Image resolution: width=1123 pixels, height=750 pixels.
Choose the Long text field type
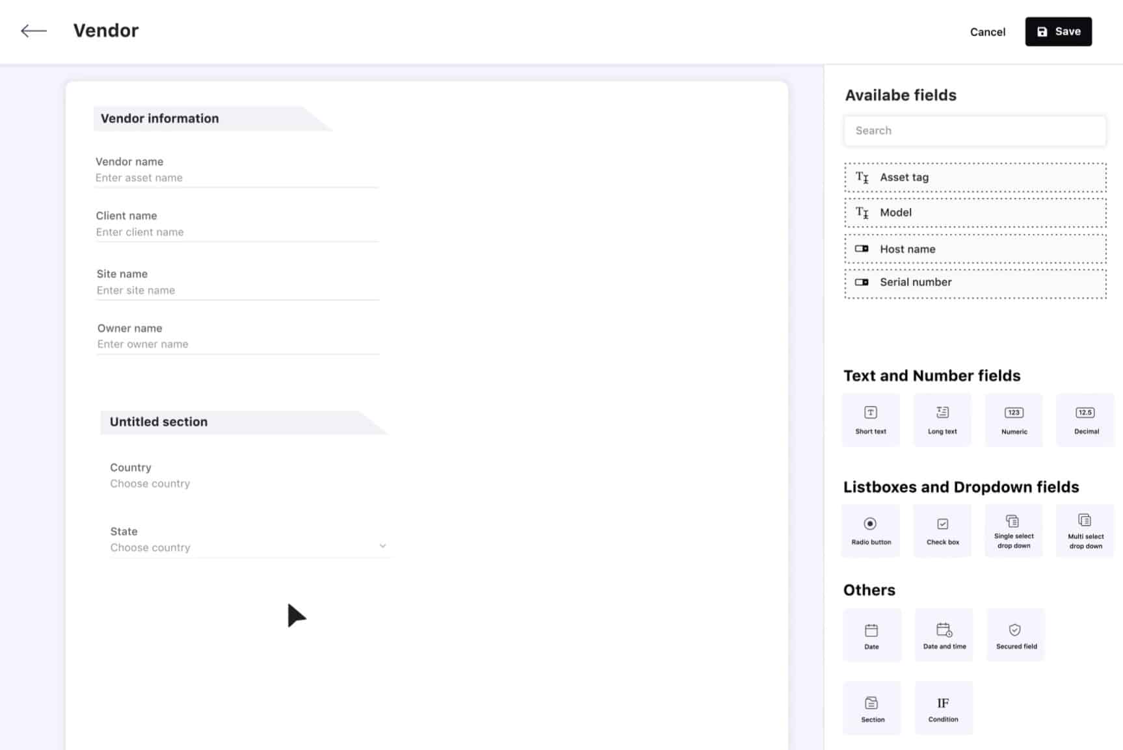click(942, 420)
